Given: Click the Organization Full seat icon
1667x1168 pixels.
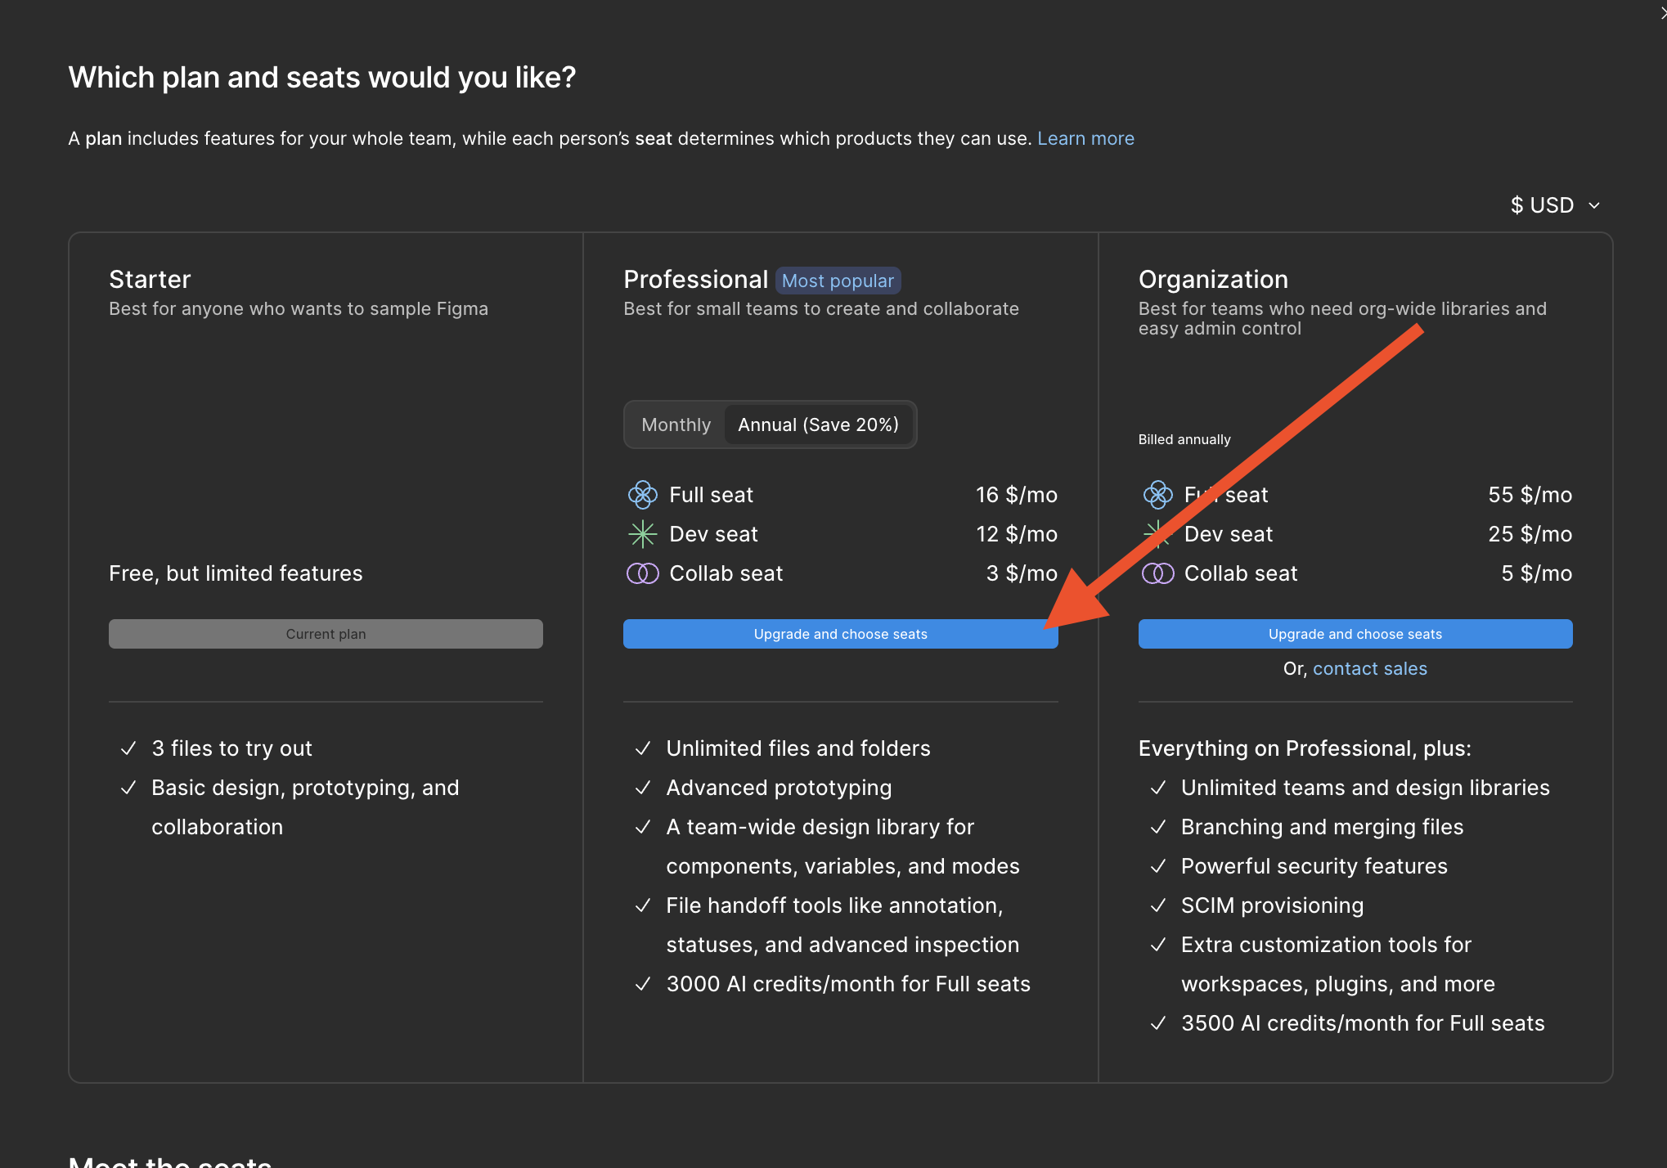Looking at the screenshot, I should pos(1157,495).
